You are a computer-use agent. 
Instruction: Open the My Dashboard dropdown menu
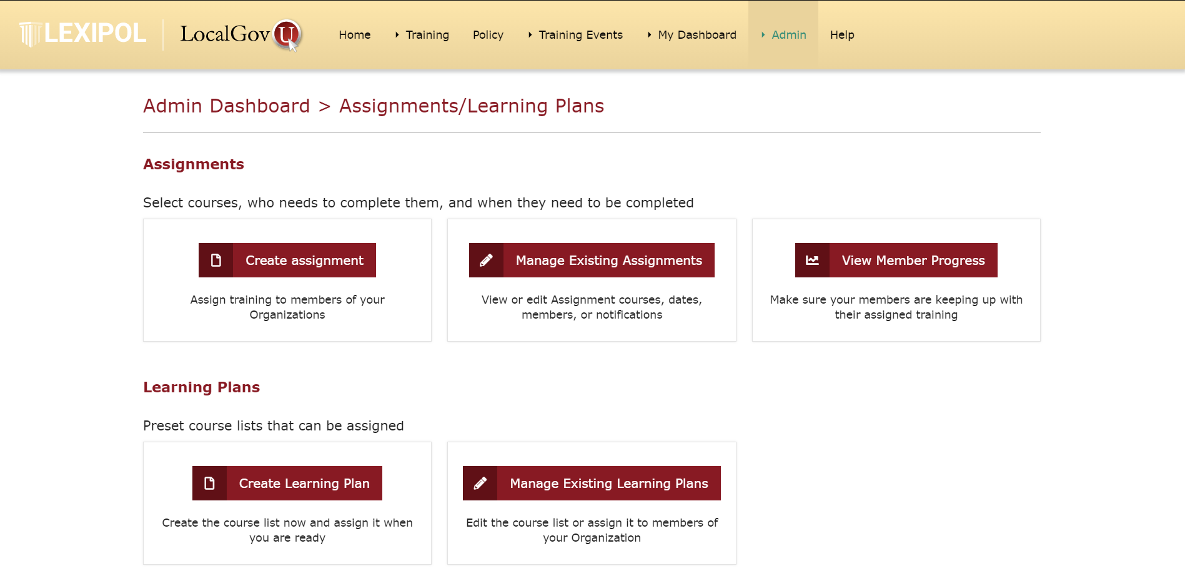(x=692, y=35)
